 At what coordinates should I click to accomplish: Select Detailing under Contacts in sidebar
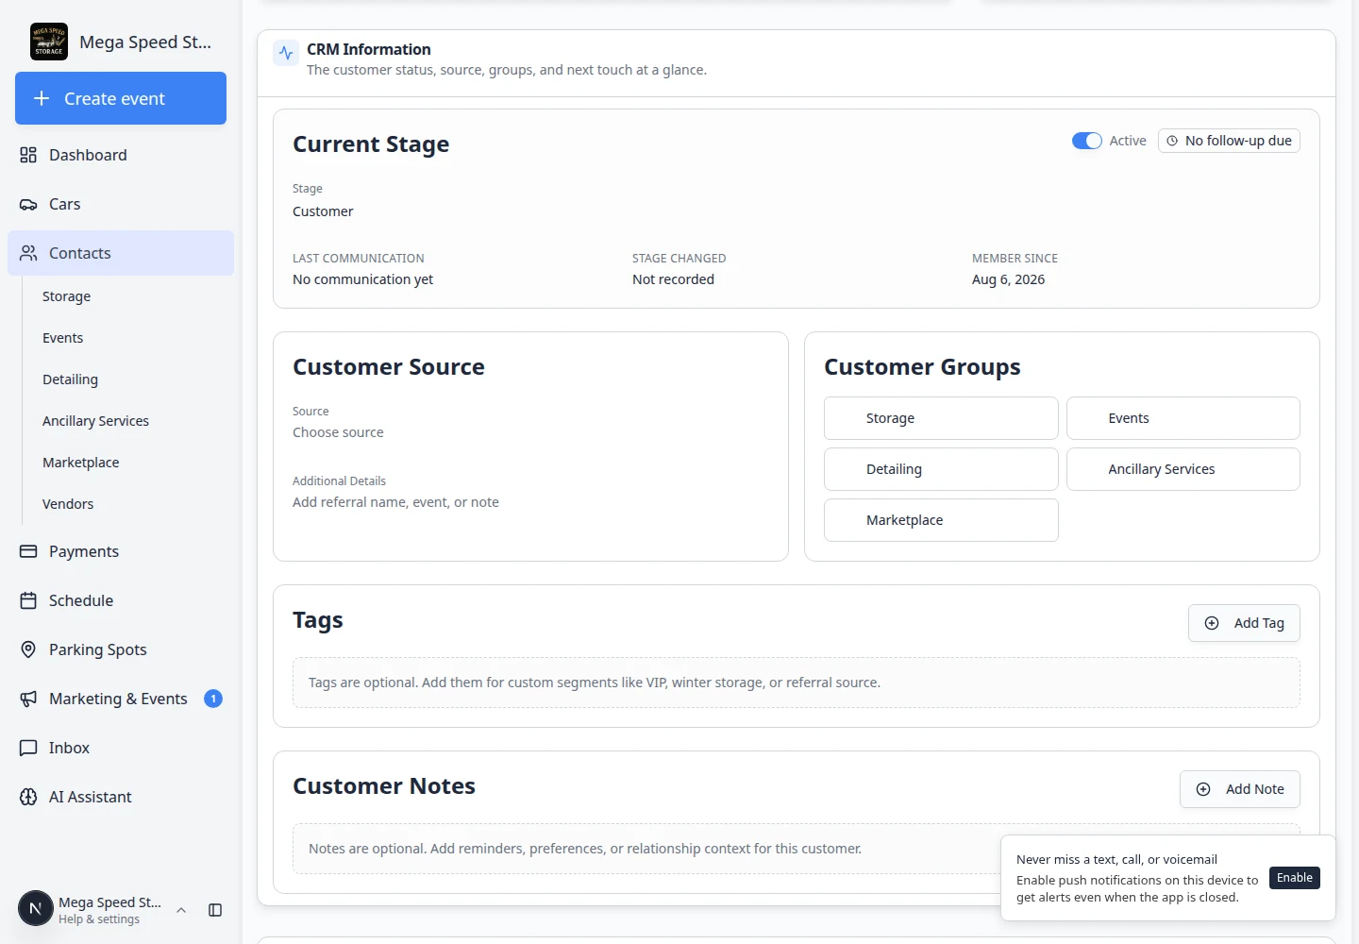point(70,379)
